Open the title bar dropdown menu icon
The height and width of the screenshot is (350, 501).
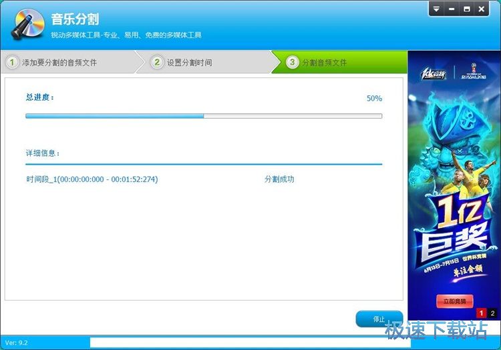tap(436, 9)
